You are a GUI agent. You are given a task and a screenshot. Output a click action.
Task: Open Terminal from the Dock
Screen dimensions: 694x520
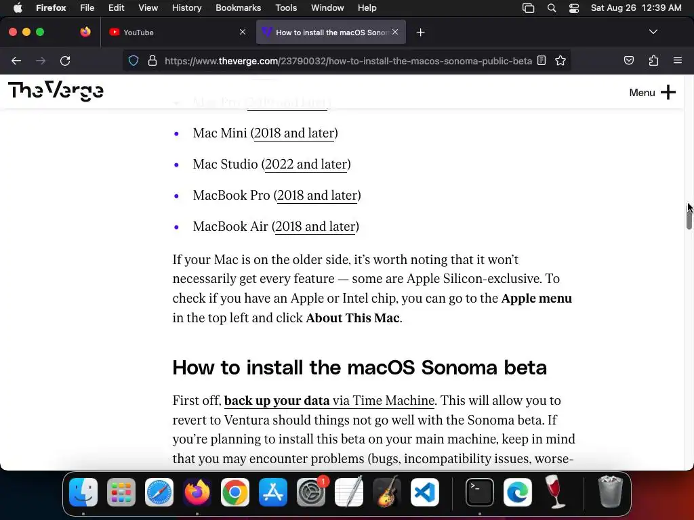[x=480, y=492]
